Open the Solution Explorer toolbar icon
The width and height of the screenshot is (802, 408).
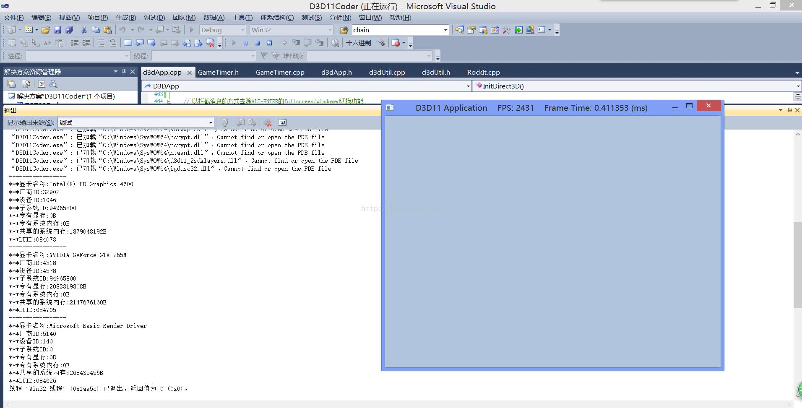459,30
